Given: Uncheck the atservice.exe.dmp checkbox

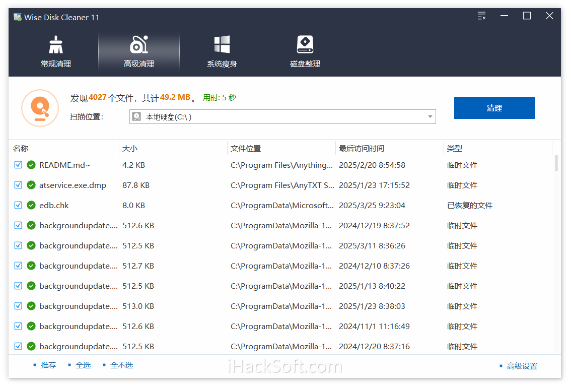Looking at the screenshot, I should tap(18, 185).
